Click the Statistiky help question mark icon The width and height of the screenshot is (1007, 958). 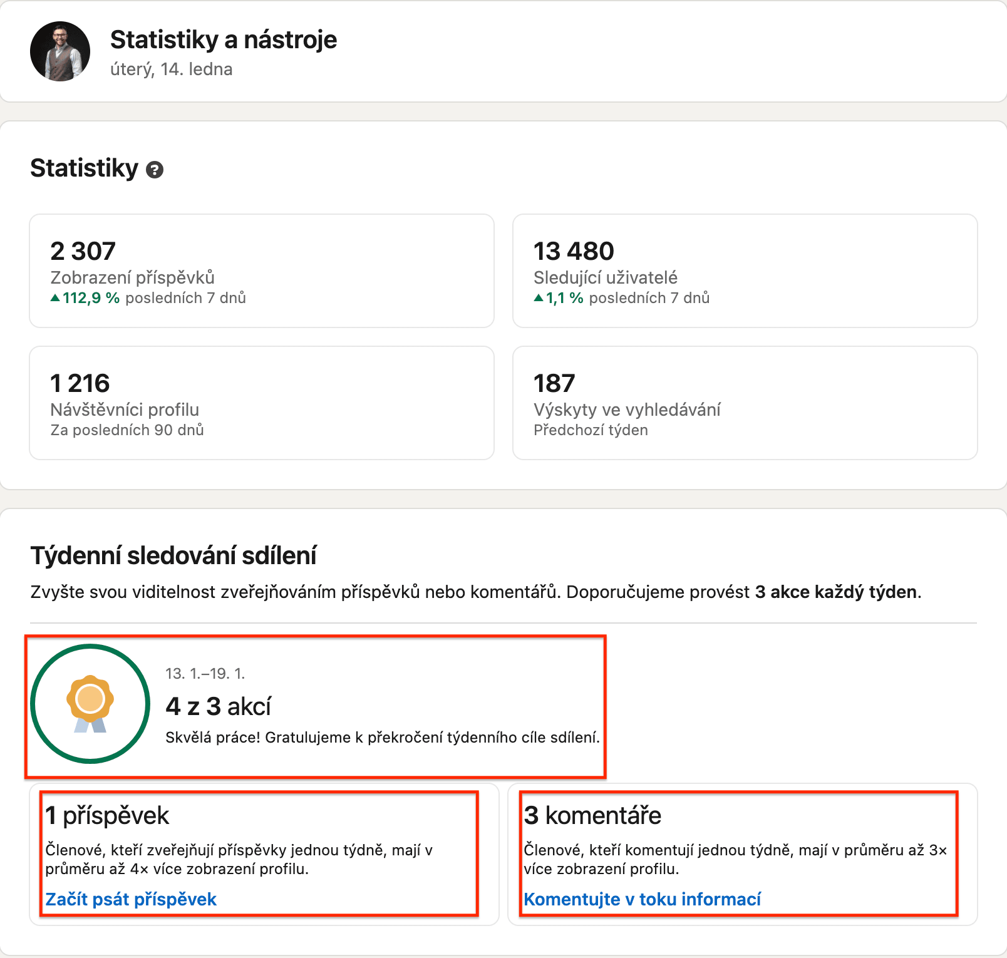pyautogui.click(x=155, y=170)
